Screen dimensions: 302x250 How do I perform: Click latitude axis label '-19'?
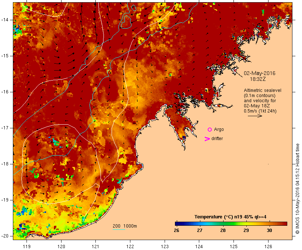[x=5, y=200]
